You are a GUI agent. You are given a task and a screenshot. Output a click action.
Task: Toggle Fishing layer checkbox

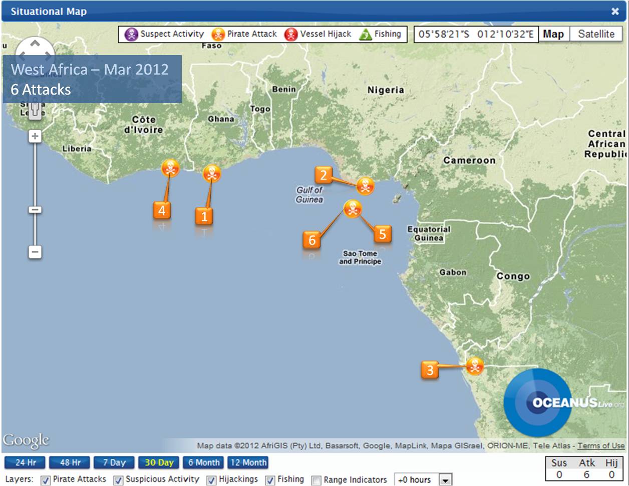(x=270, y=480)
